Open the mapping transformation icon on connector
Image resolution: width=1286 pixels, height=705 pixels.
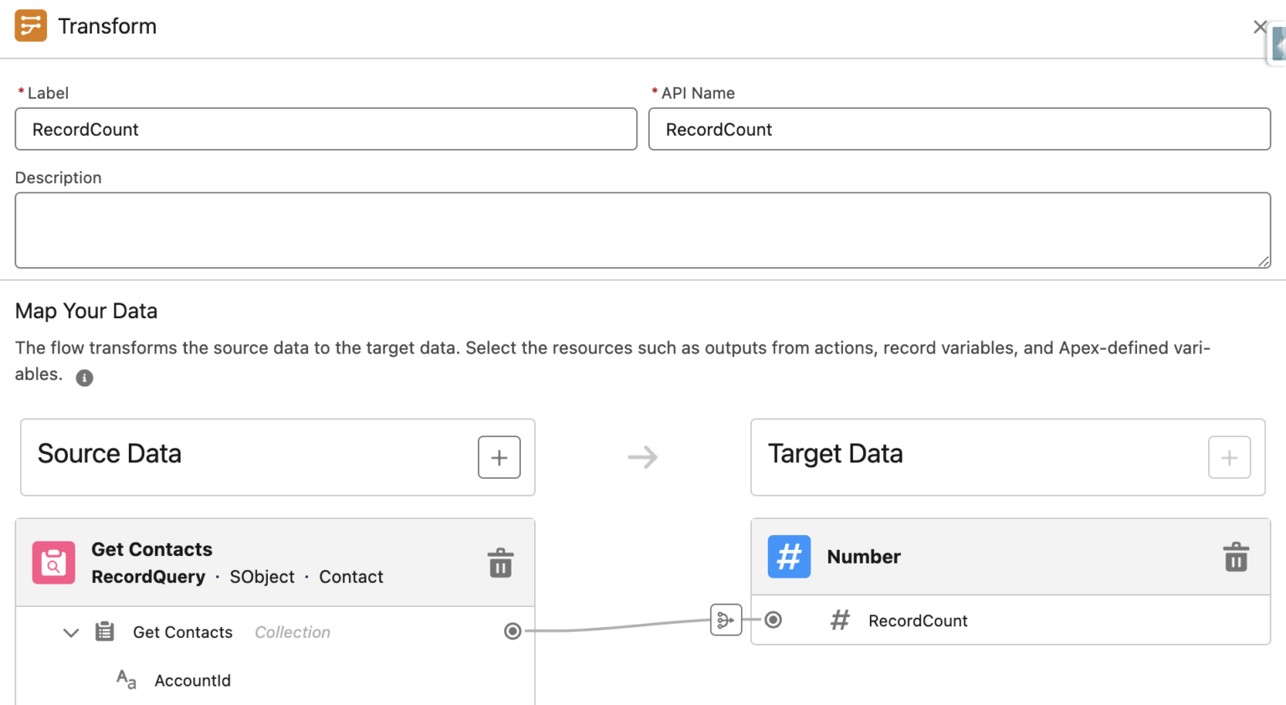(726, 620)
